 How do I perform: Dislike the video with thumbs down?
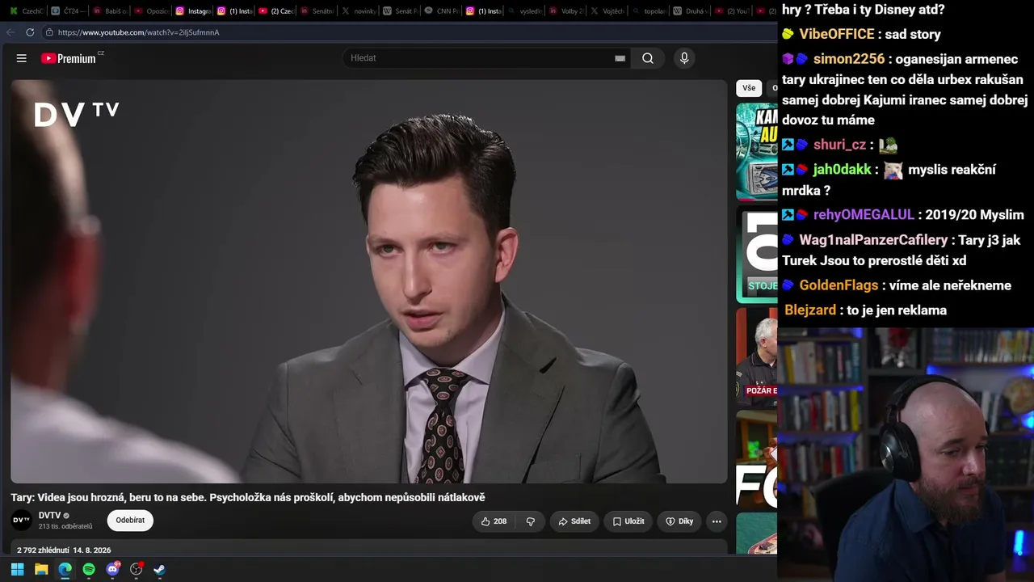[x=531, y=521]
